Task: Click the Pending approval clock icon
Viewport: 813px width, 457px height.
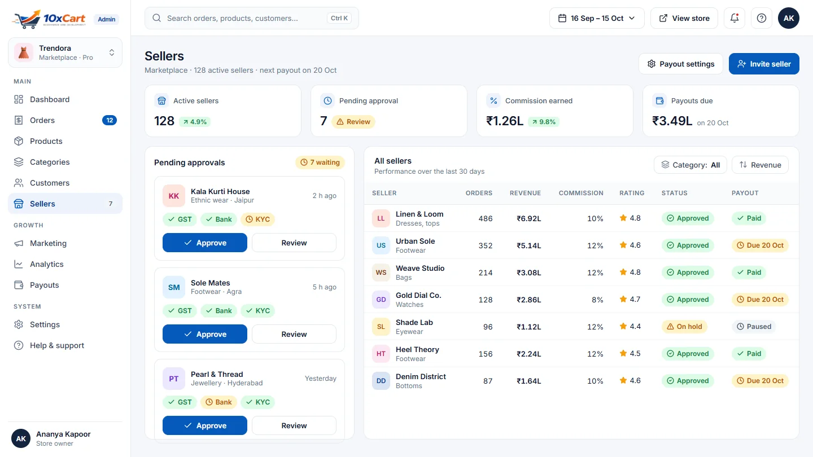Action: 327,101
